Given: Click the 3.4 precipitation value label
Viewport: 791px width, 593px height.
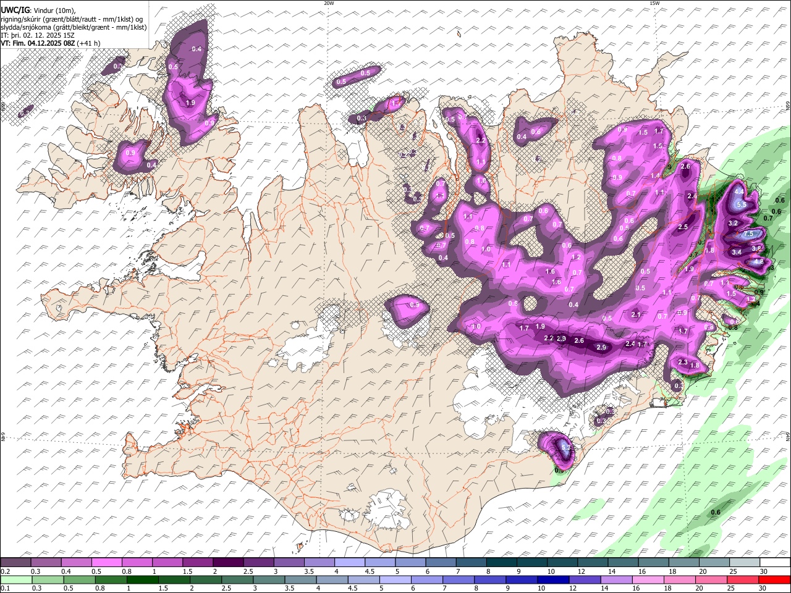Looking at the screenshot, I should click(x=737, y=252).
